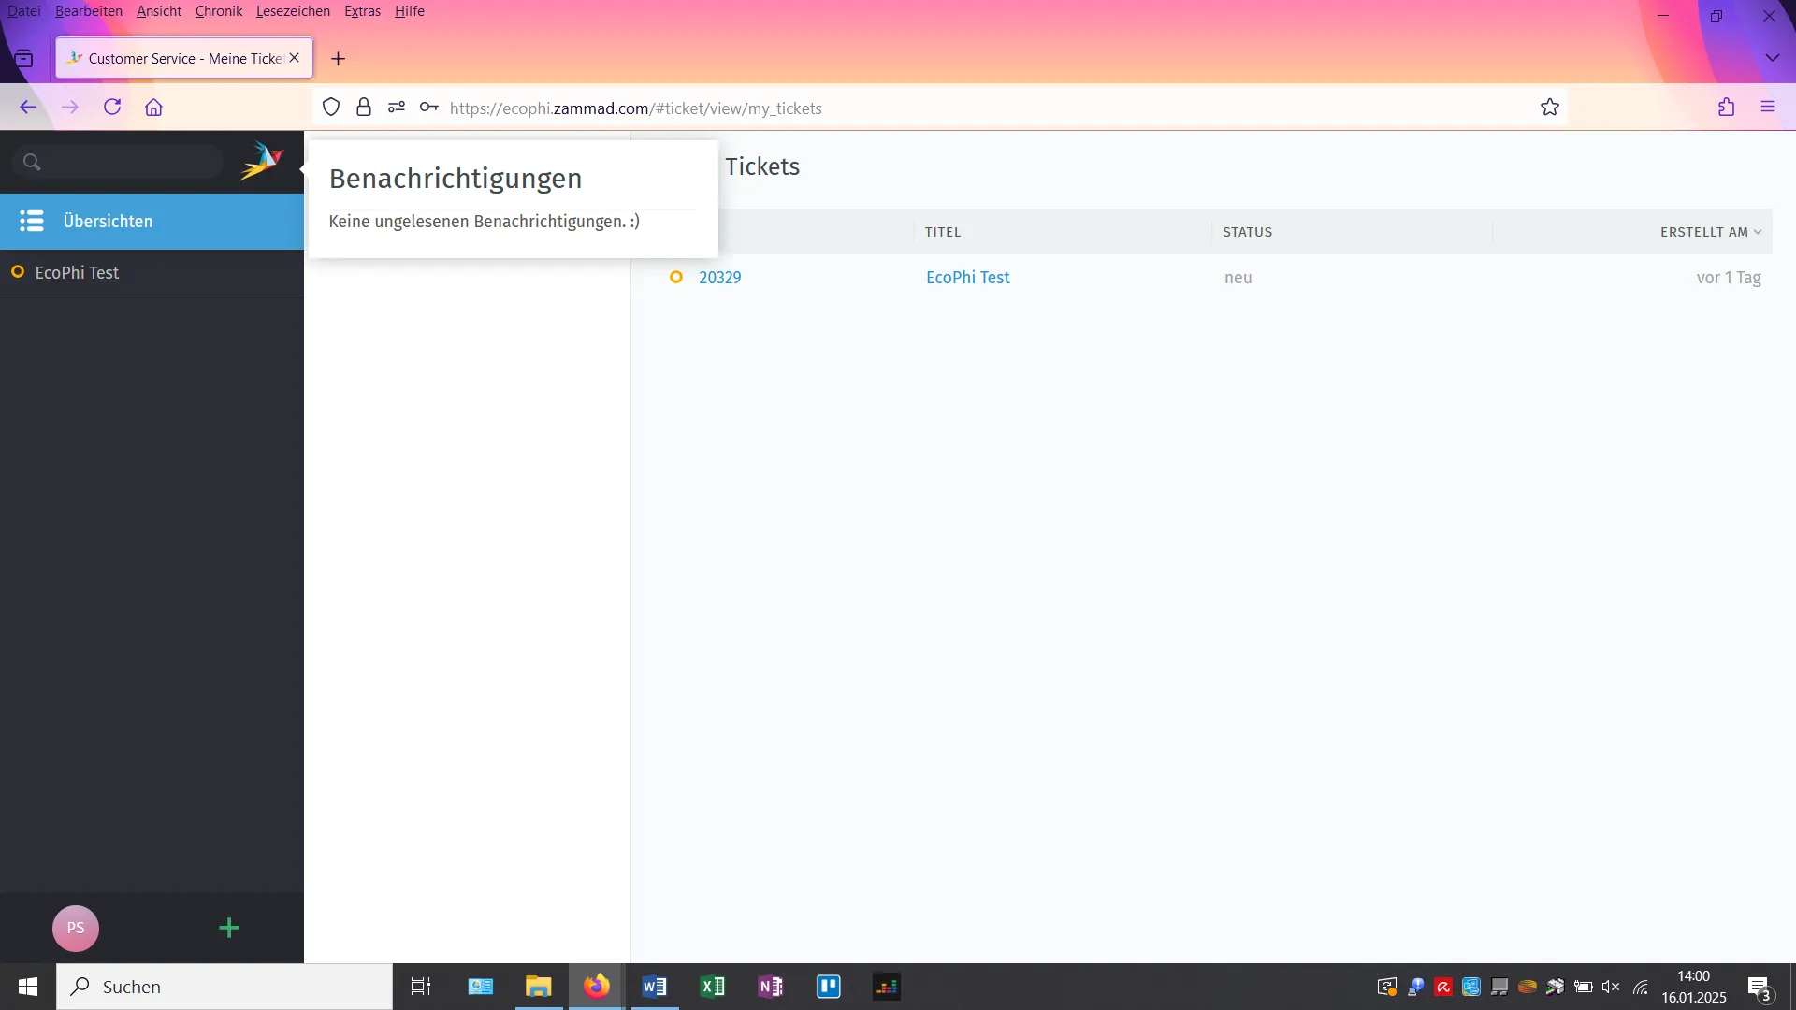1796x1010 pixels.
Task: Open Excel from the taskbar
Action: [713, 987]
